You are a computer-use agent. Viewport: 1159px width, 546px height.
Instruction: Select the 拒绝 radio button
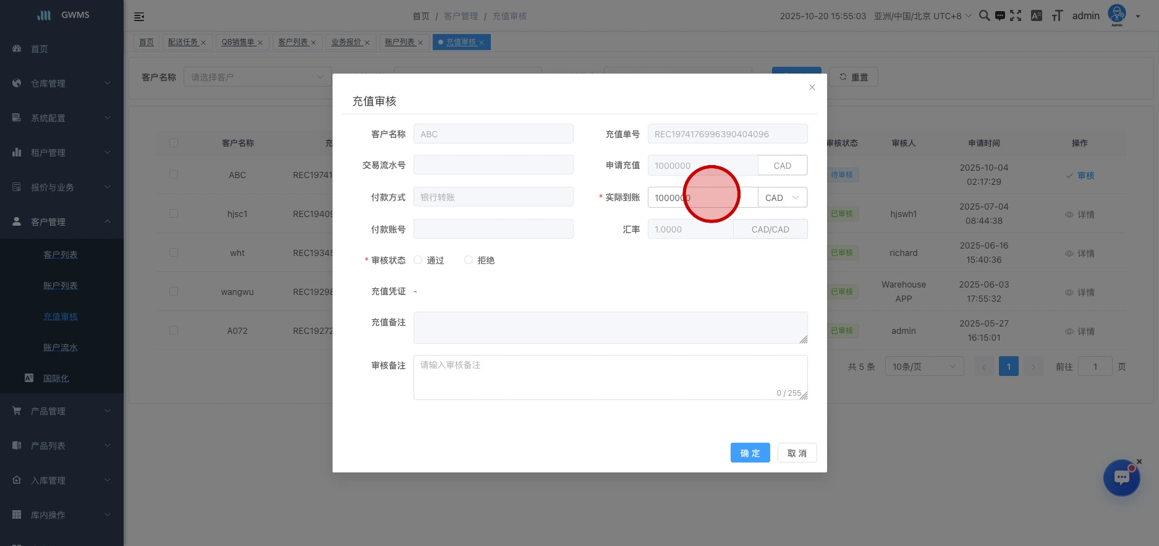[469, 260]
